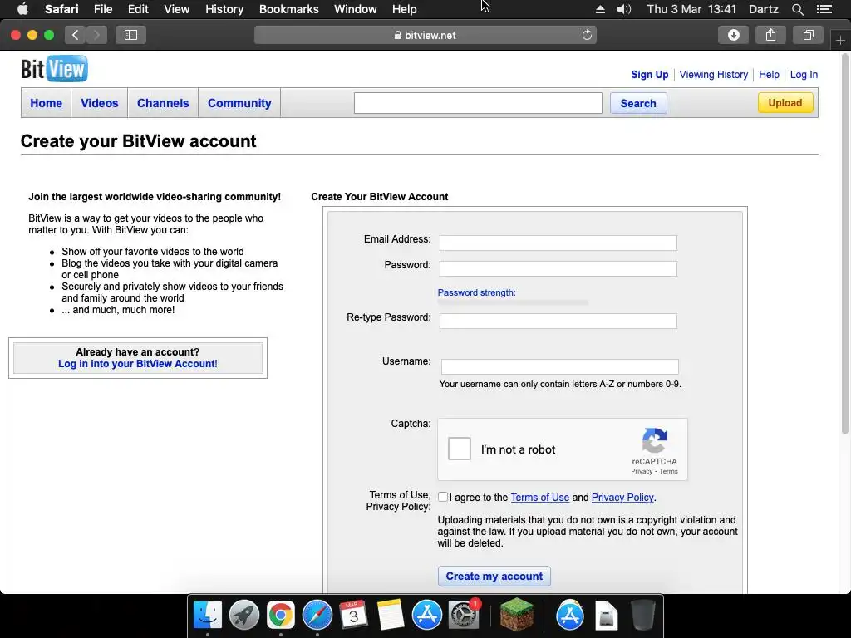Open the Sign Up link

coord(650,75)
